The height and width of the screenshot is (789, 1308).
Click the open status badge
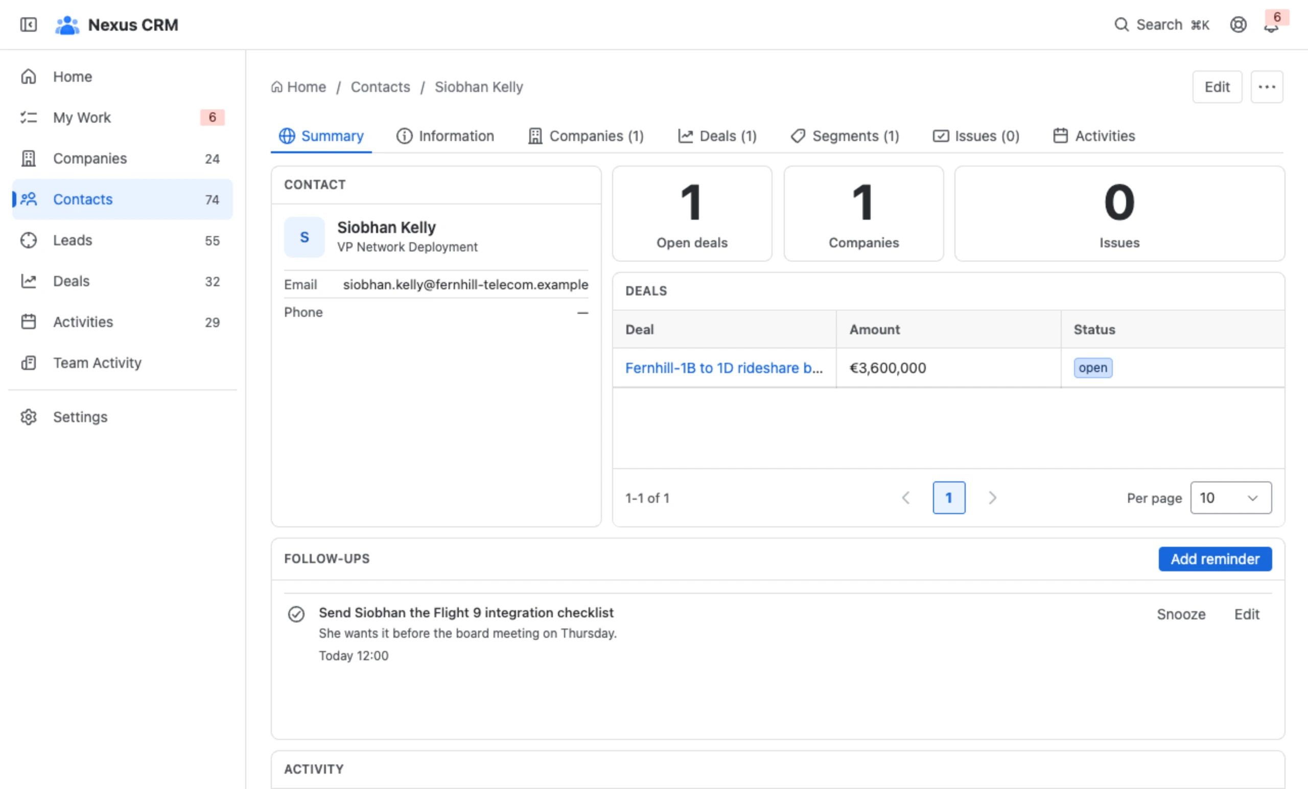tap(1092, 367)
